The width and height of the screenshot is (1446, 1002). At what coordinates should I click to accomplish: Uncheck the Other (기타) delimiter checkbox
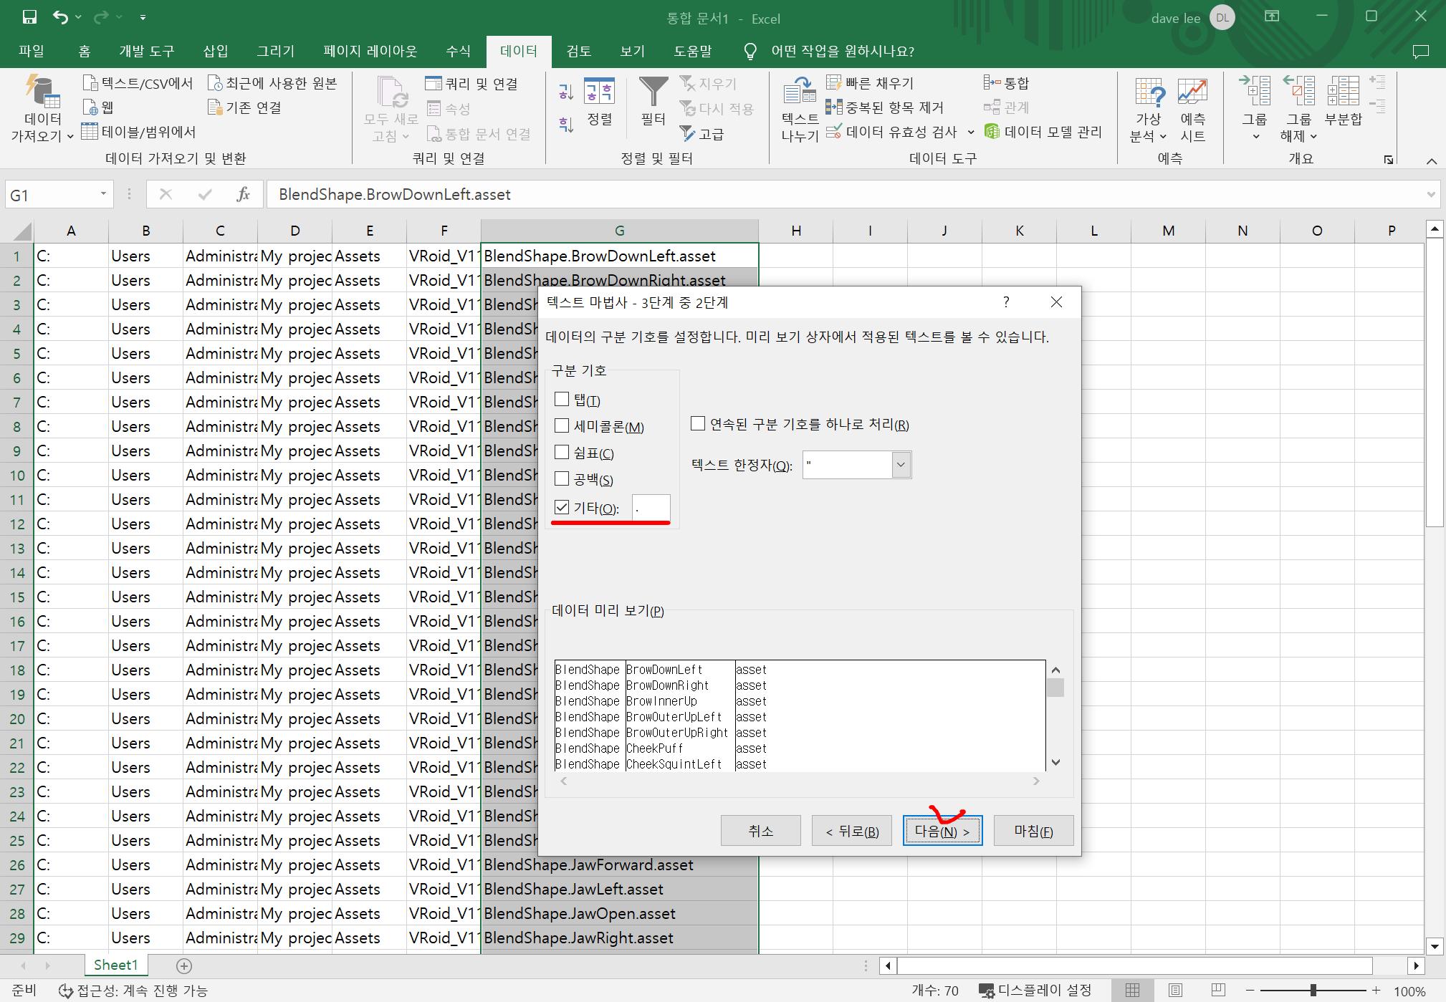click(x=562, y=508)
